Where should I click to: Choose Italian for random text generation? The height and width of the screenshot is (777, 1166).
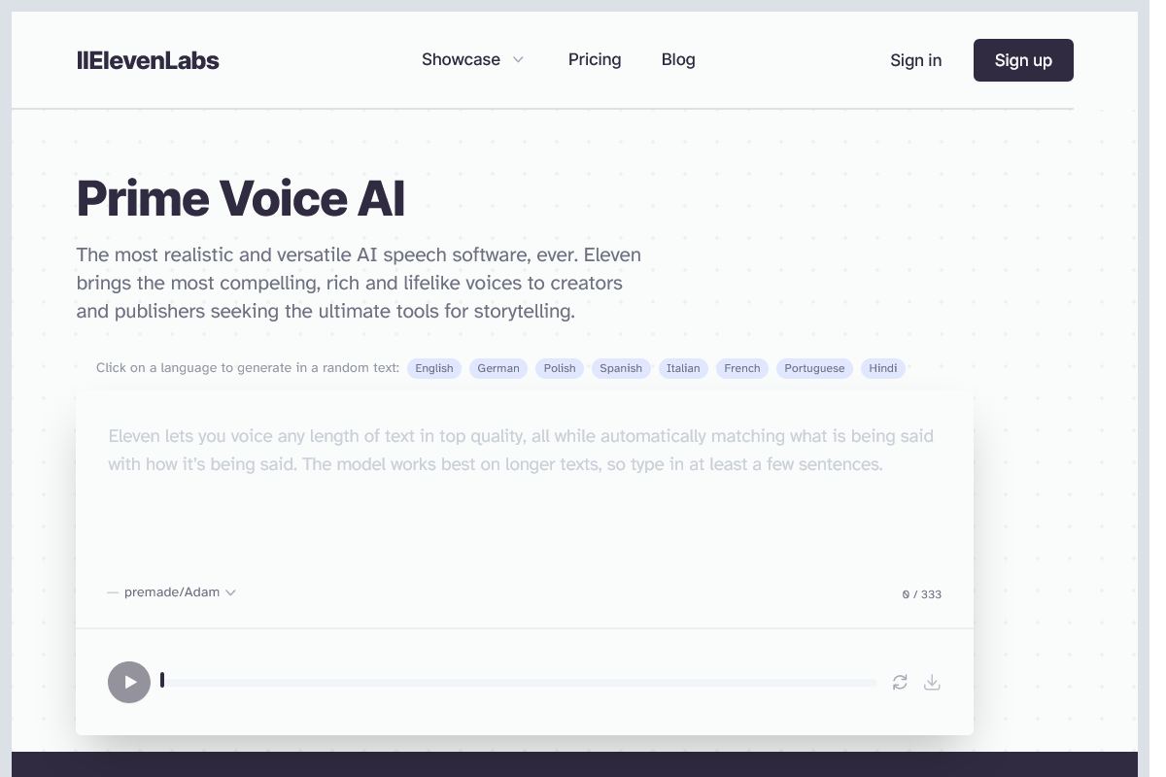coord(683,368)
